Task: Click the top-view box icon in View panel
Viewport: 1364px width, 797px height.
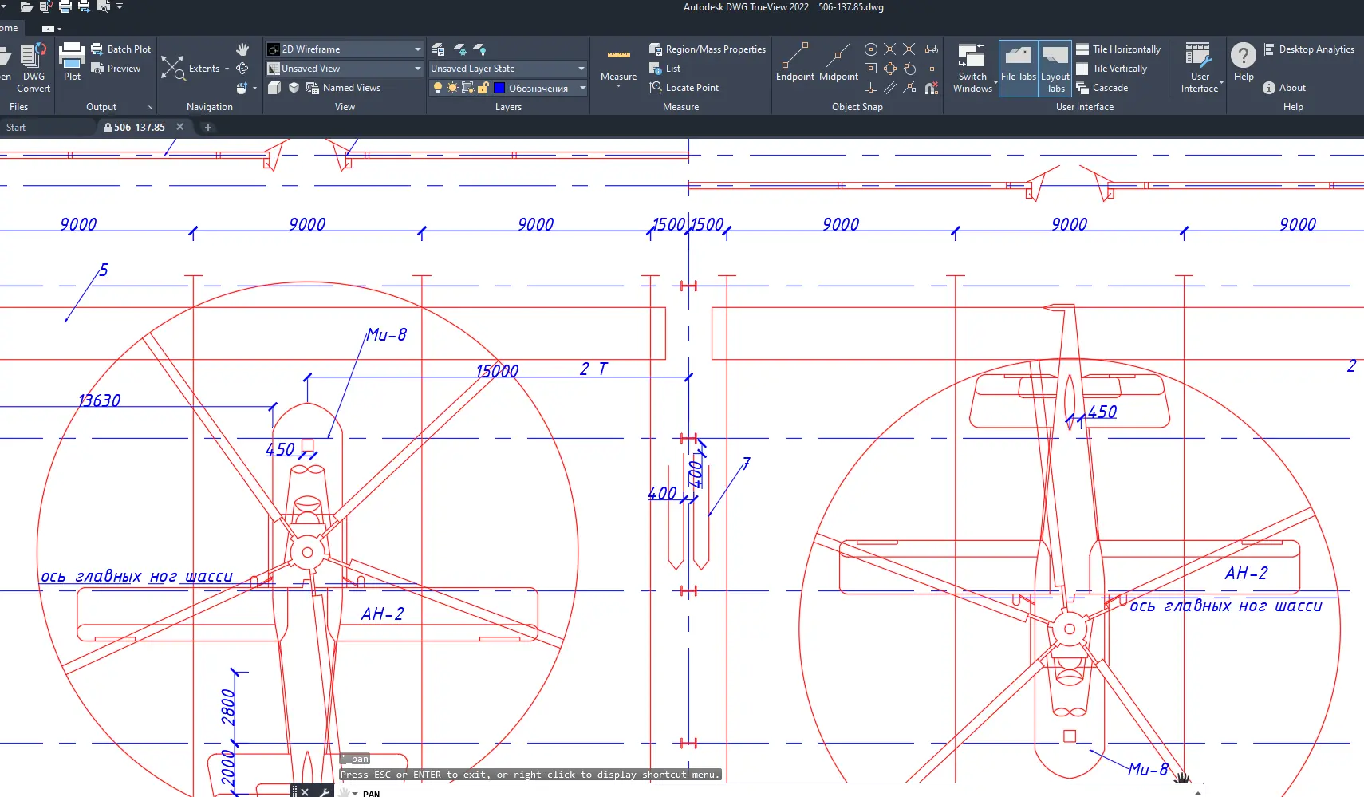Action: (x=274, y=88)
